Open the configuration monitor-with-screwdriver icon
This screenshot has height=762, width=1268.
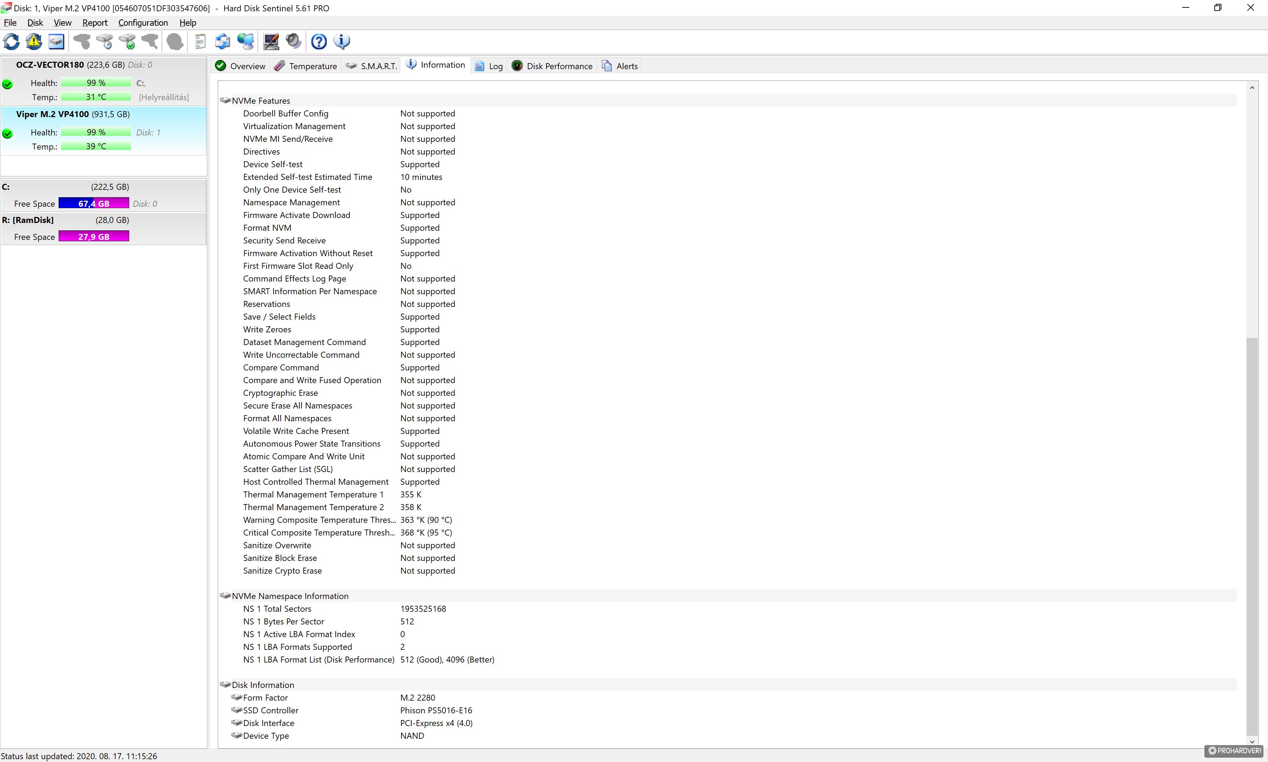coord(271,42)
